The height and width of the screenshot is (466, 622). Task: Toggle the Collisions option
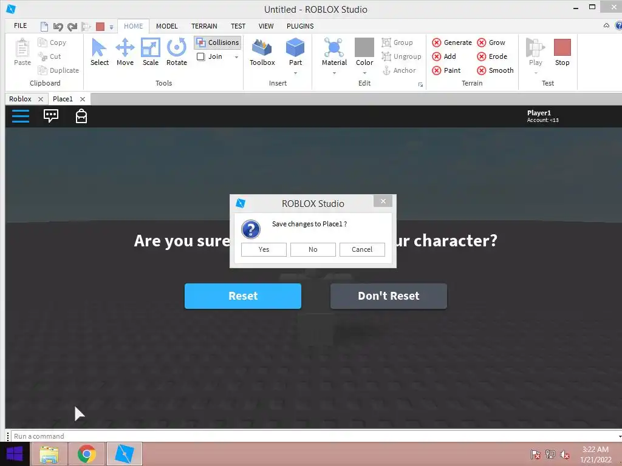click(x=218, y=42)
